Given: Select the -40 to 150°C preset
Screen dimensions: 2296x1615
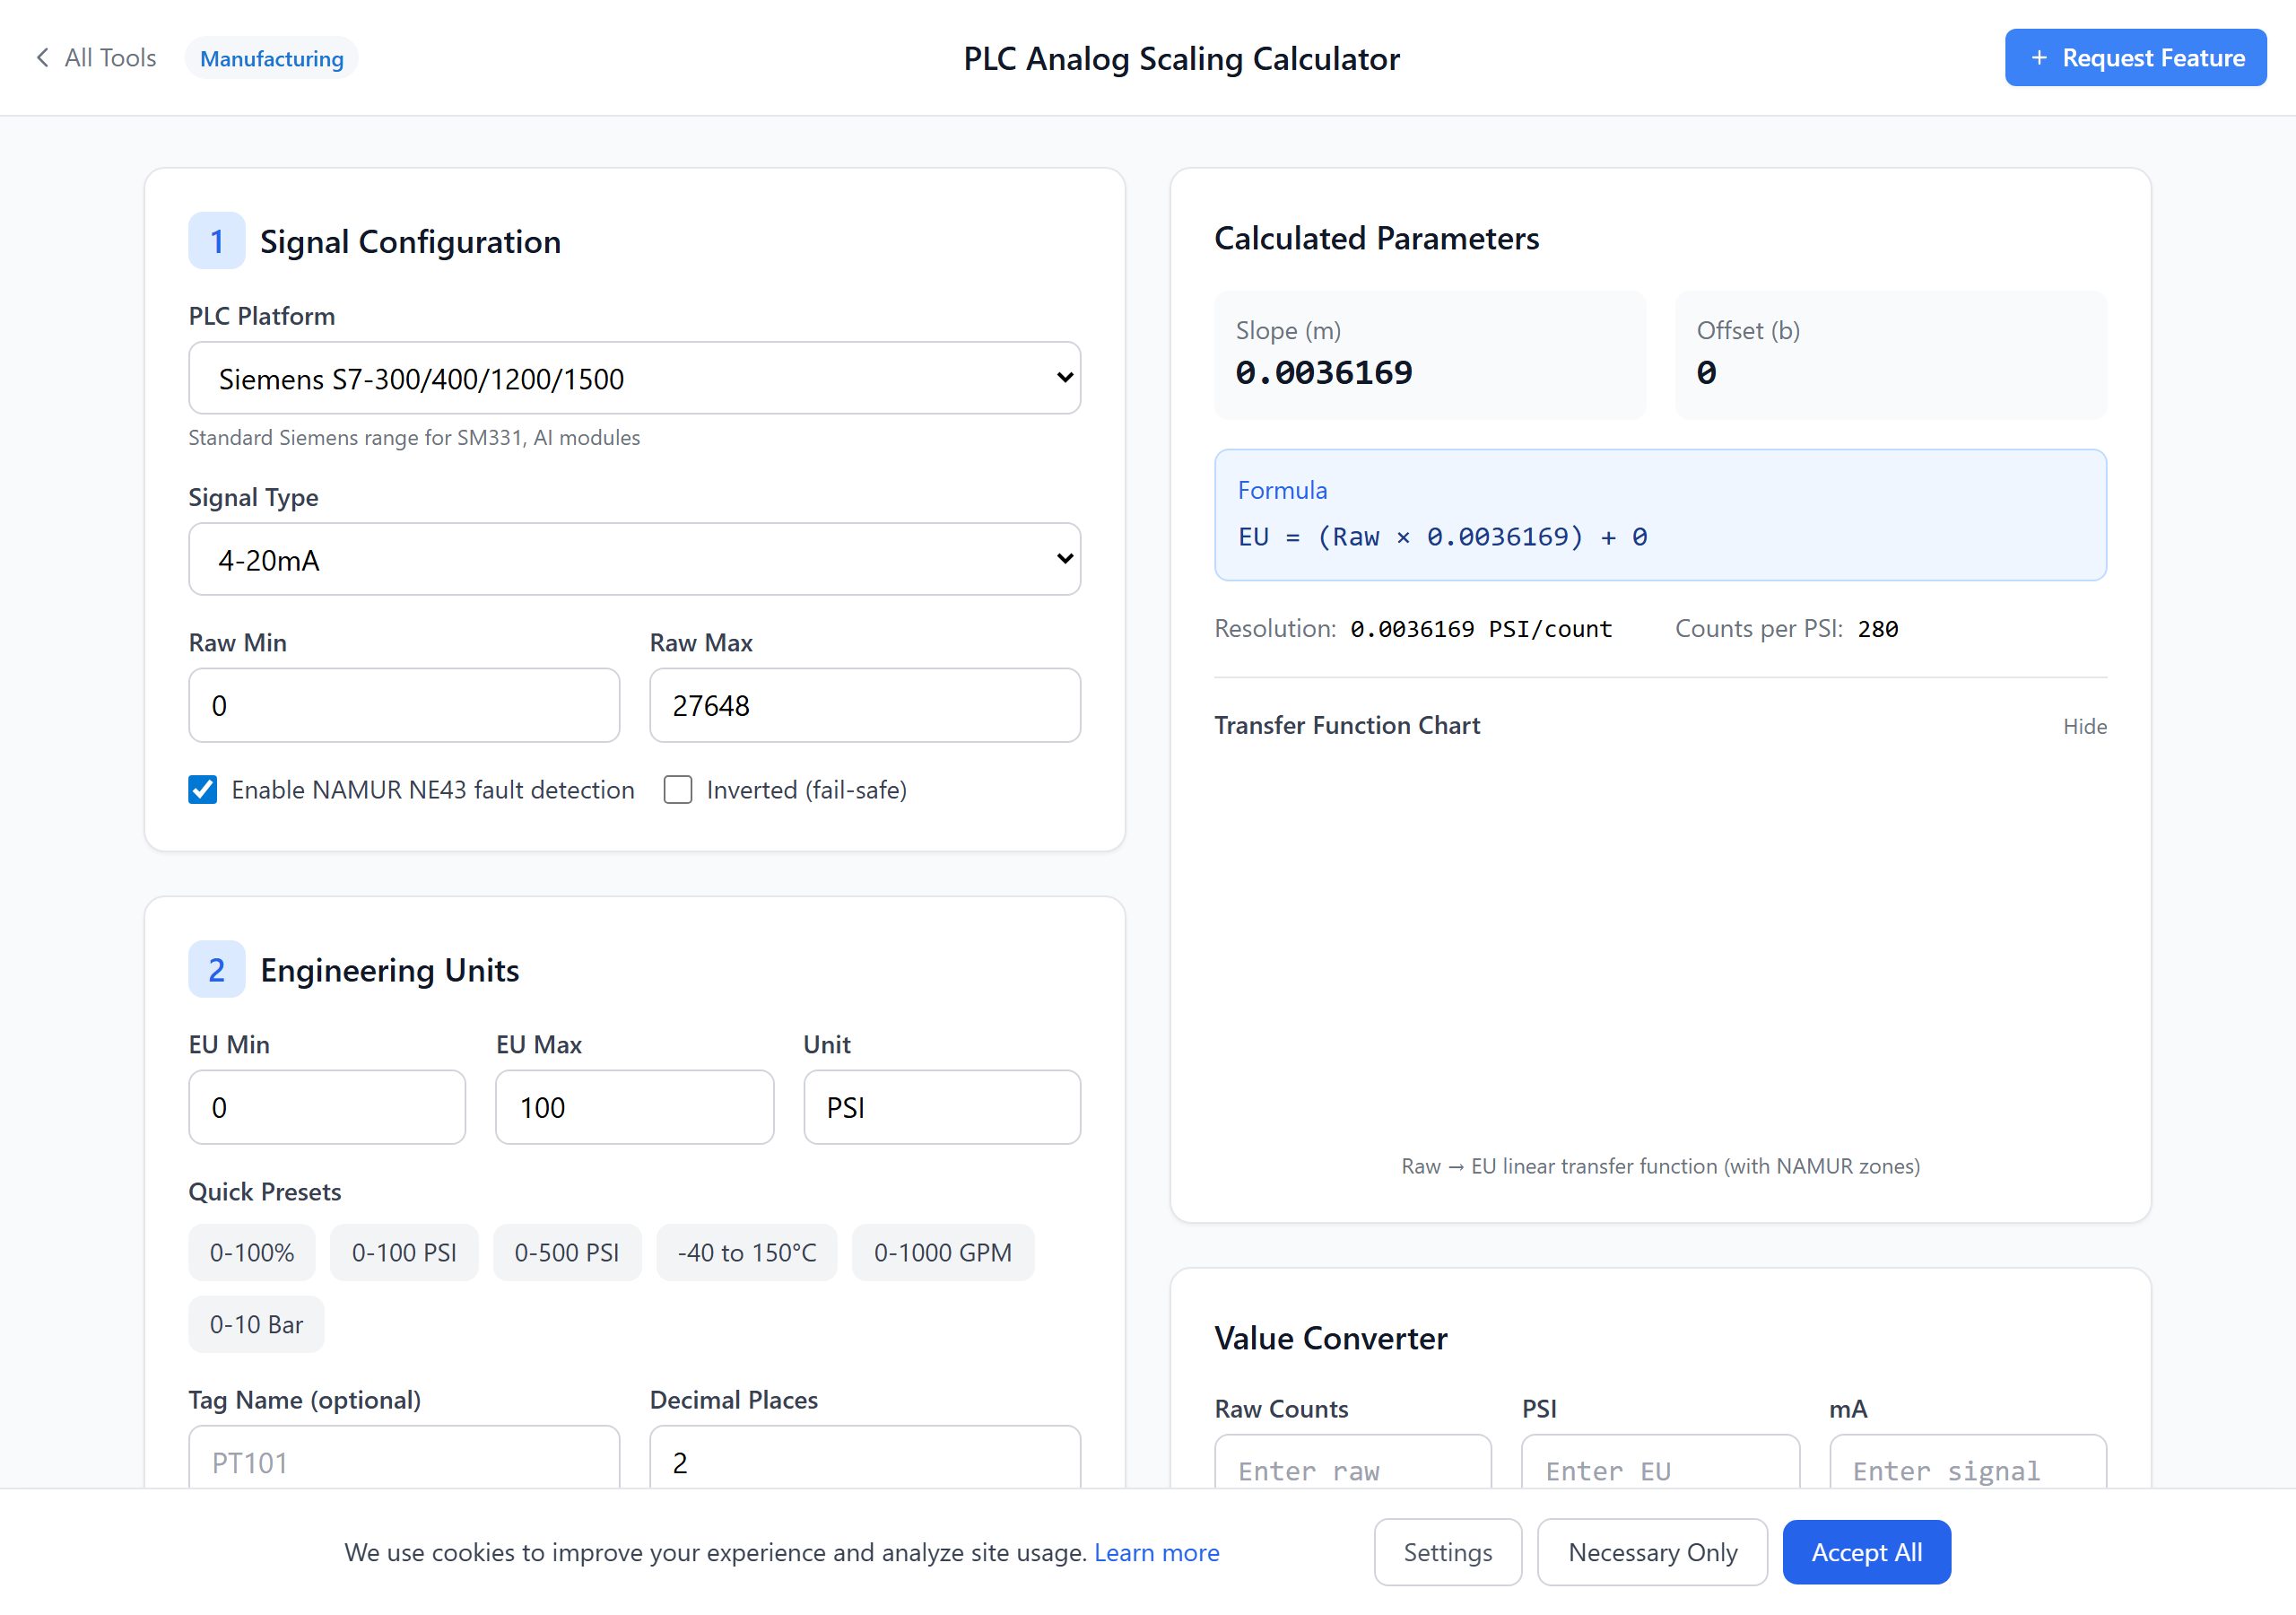Looking at the screenshot, I should (x=746, y=1252).
